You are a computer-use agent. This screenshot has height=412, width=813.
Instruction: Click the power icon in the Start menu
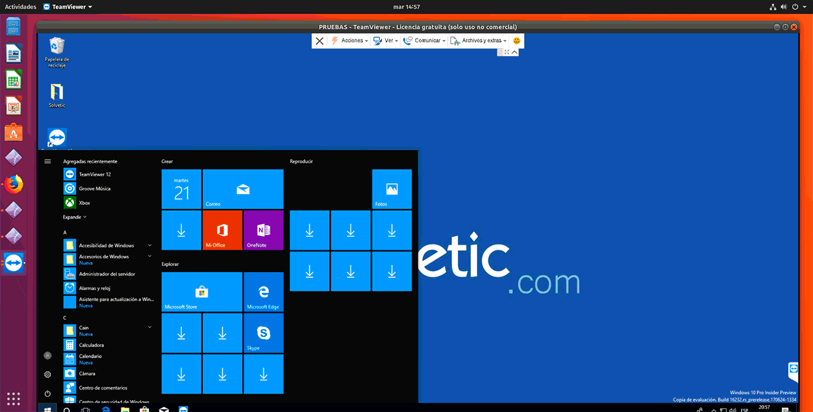click(48, 394)
